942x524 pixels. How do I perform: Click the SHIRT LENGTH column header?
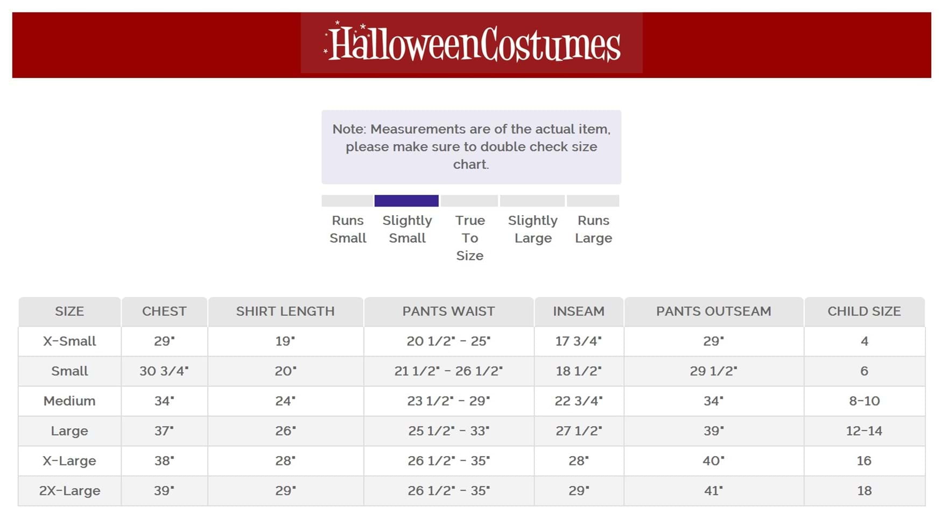coord(285,311)
